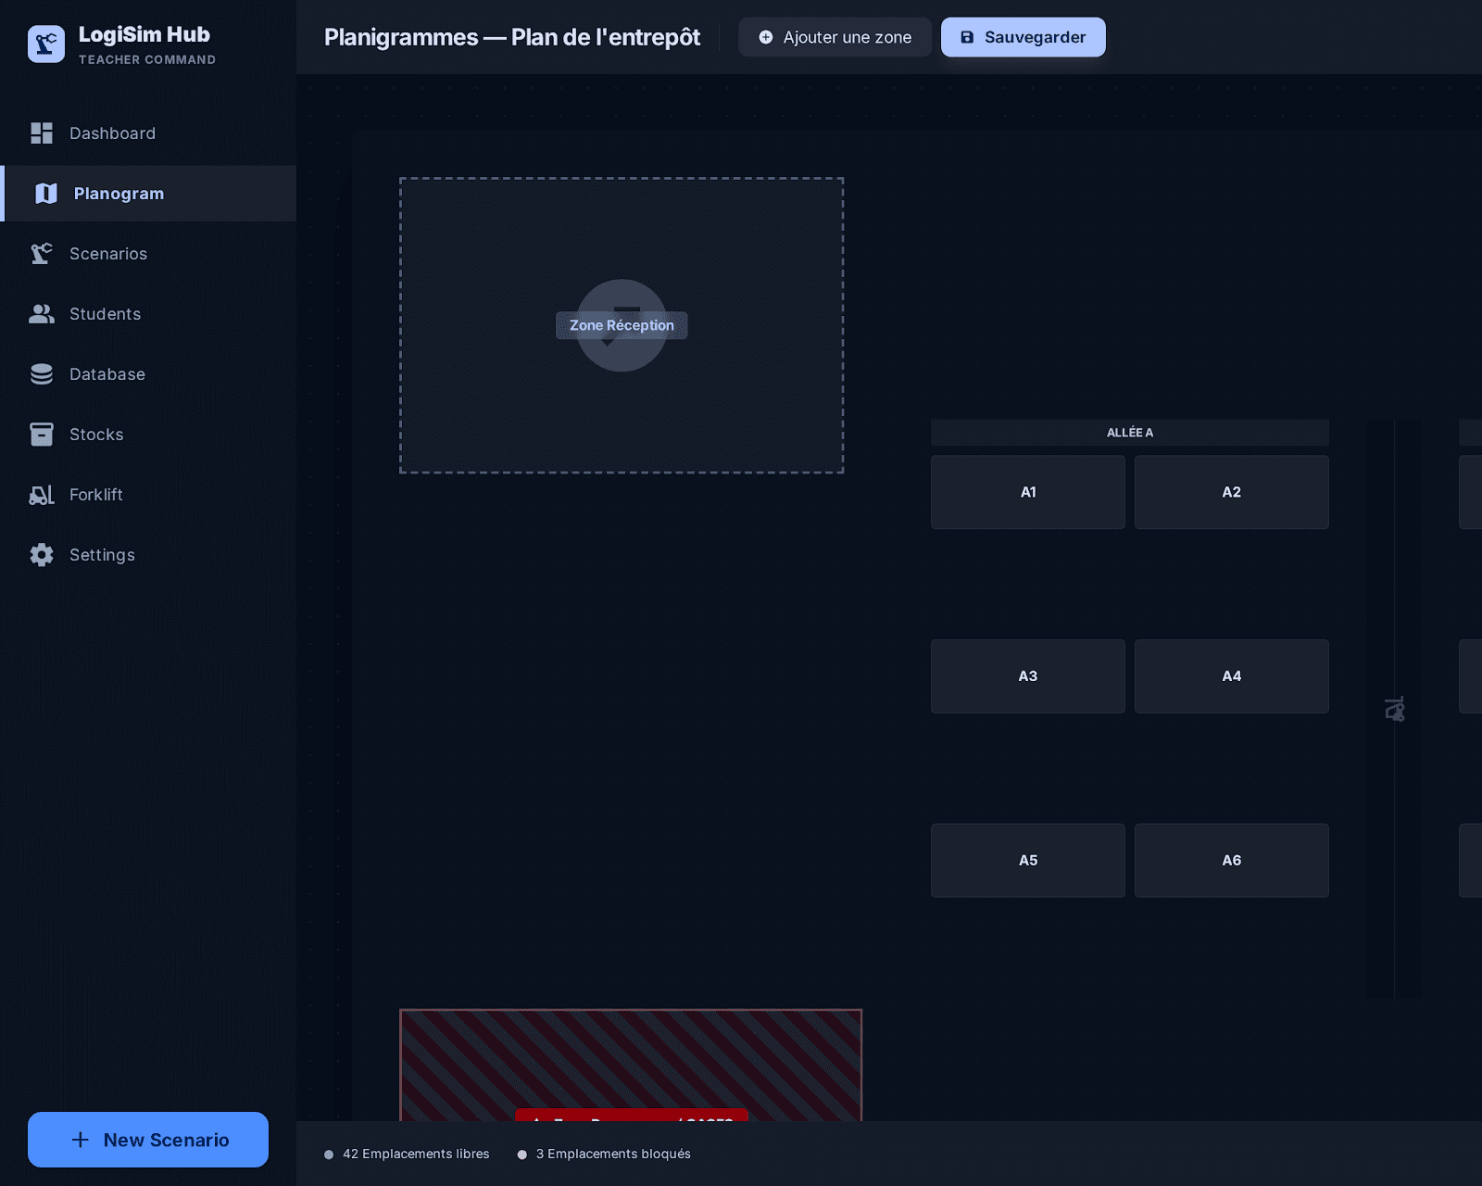Click the LogiSim Hub robot arm logo
Image resolution: width=1482 pixels, height=1186 pixels.
46,44
